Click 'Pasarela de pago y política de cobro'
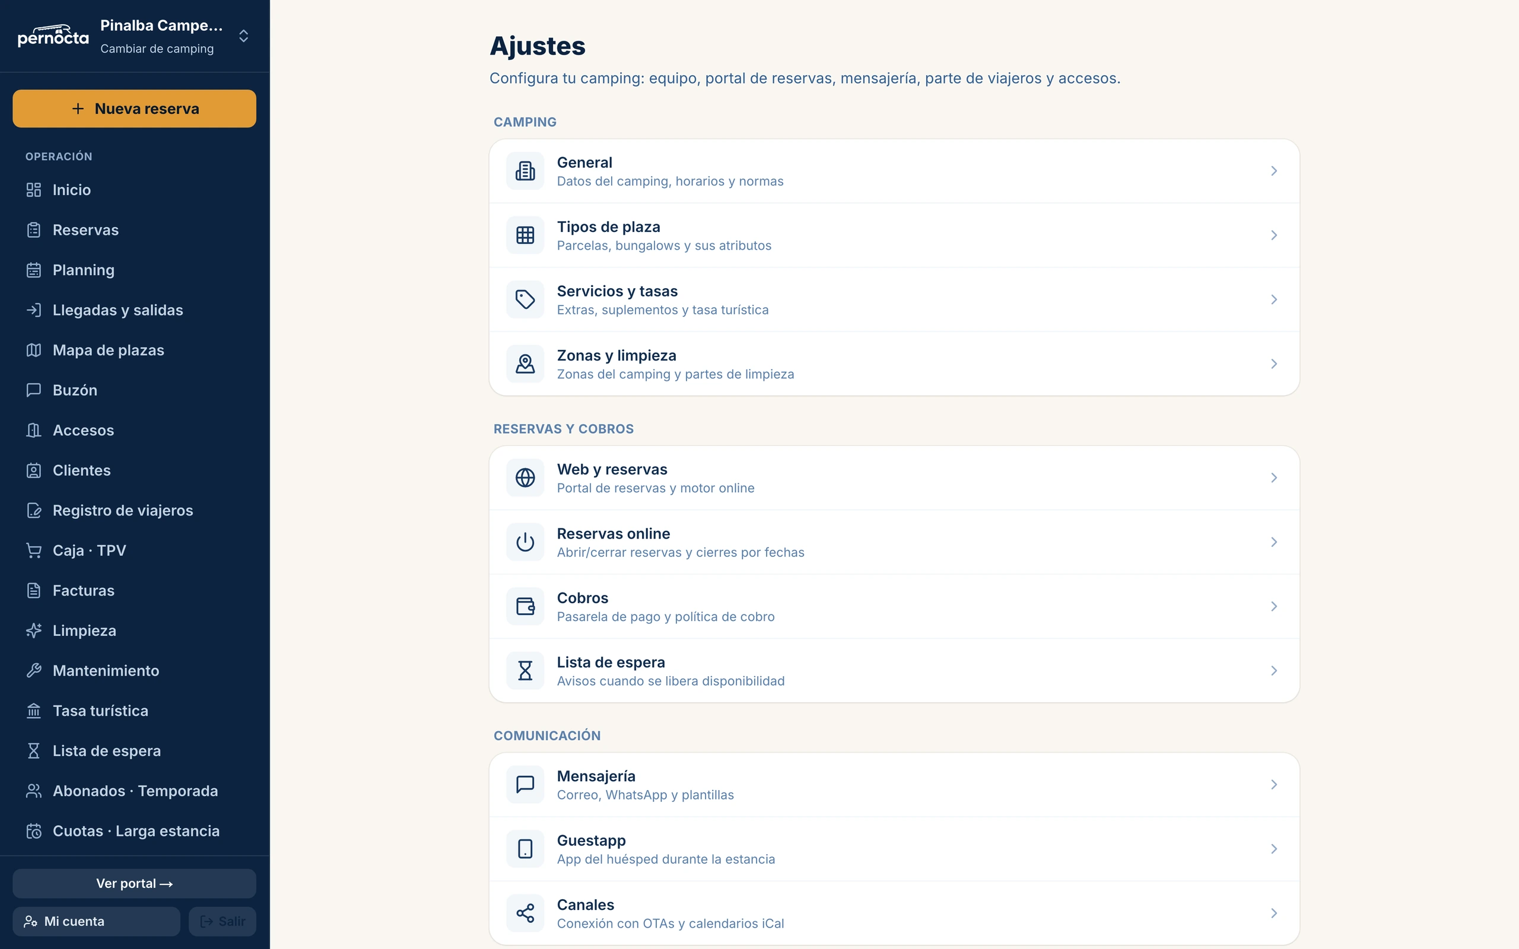This screenshot has width=1519, height=949. 665,617
